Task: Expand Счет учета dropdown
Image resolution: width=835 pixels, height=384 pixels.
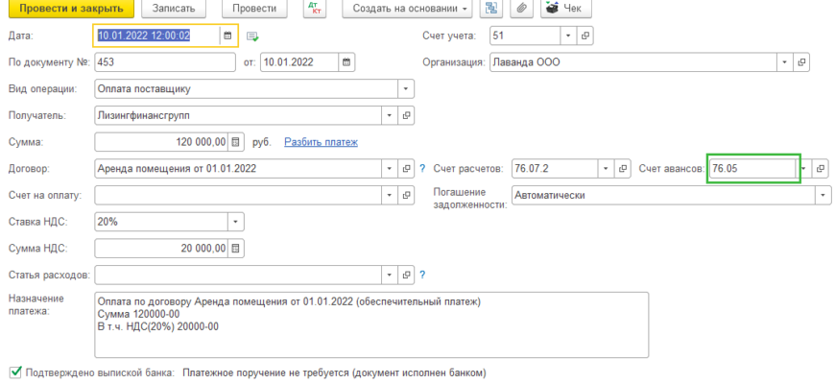Action: coord(569,36)
